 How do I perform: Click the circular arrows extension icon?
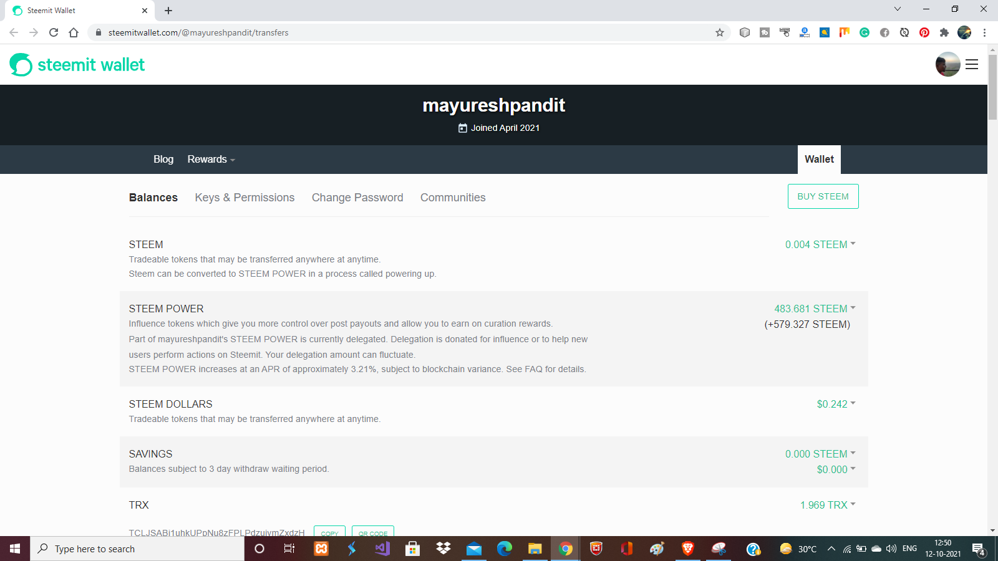904,32
